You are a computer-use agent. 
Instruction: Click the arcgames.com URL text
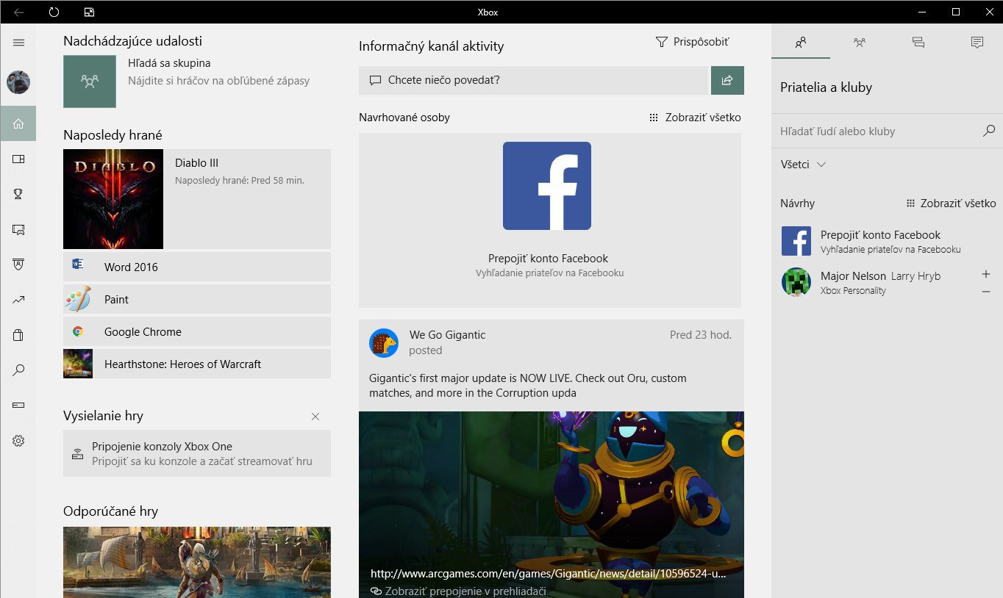[x=549, y=574]
